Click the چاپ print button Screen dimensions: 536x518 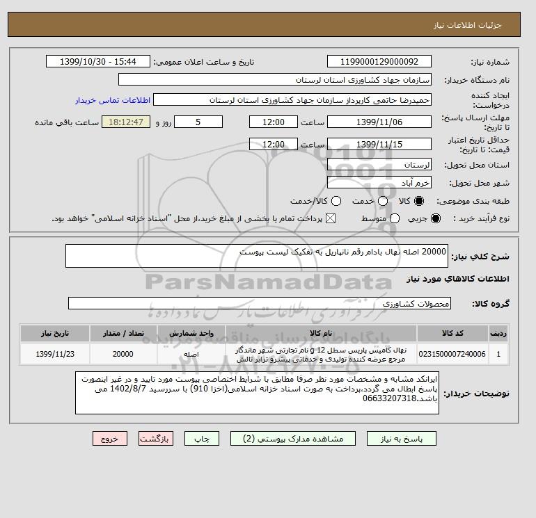pyautogui.click(x=202, y=439)
